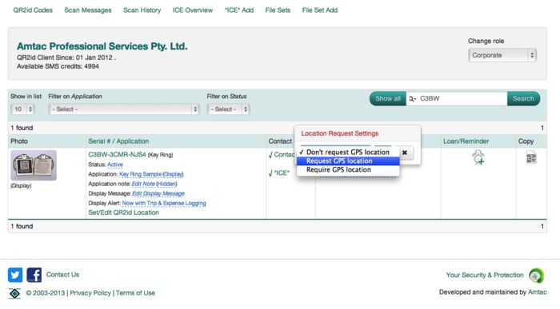Click the Serial # / Application column header

pos(118,141)
